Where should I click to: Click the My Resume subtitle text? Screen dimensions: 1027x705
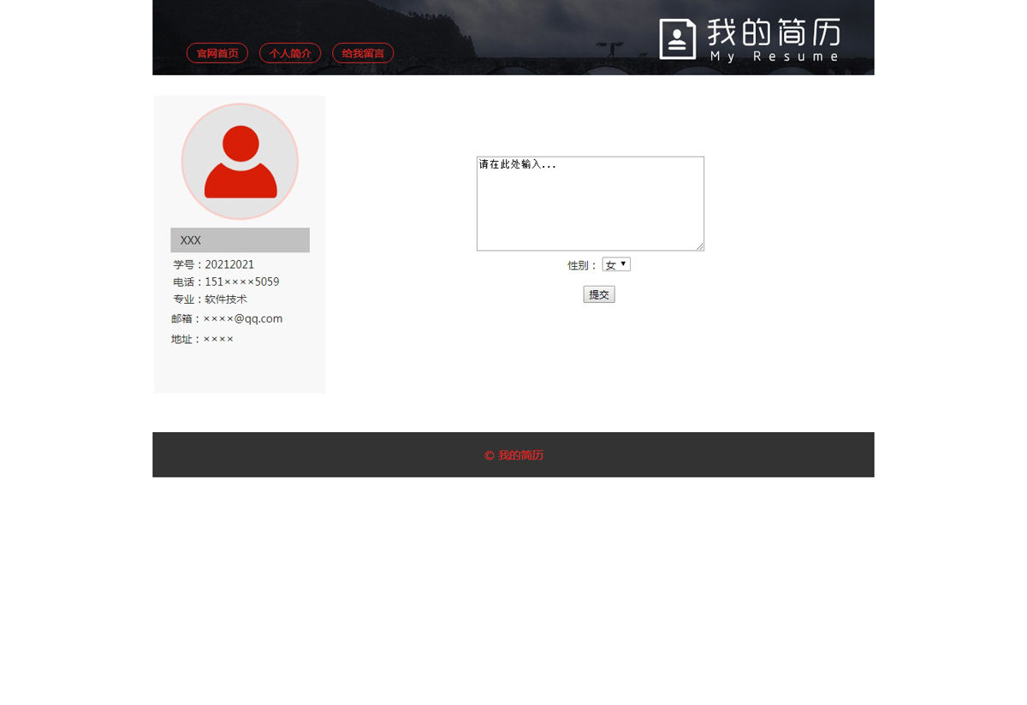click(775, 56)
